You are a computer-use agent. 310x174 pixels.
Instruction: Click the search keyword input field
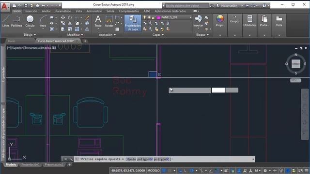click(x=187, y=6)
